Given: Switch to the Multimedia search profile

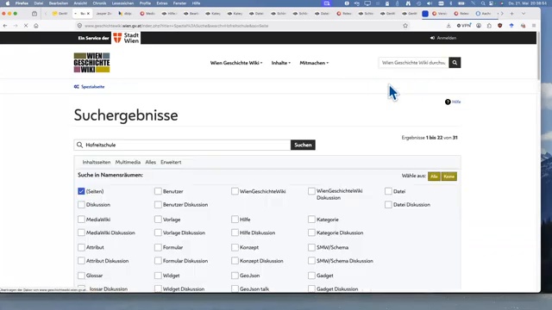Looking at the screenshot, I should click(128, 162).
